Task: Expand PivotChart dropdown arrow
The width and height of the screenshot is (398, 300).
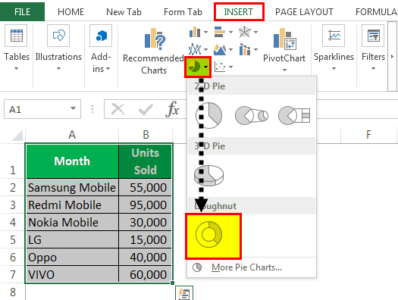Action: click(x=284, y=70)
